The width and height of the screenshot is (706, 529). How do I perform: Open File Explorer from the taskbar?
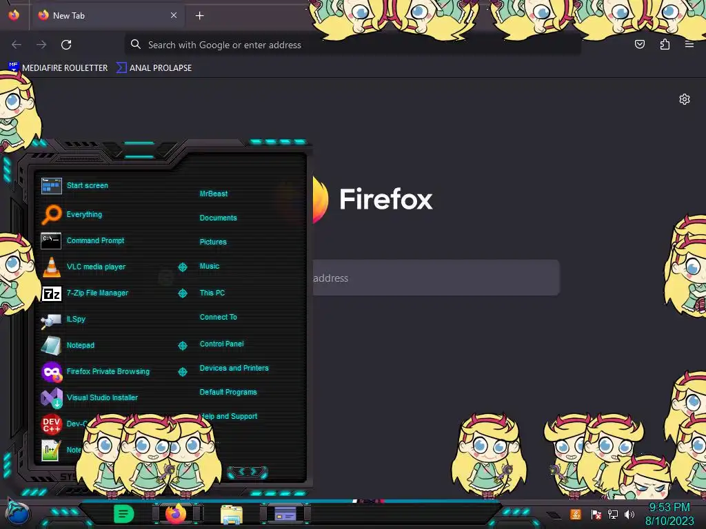pos(232,515)
